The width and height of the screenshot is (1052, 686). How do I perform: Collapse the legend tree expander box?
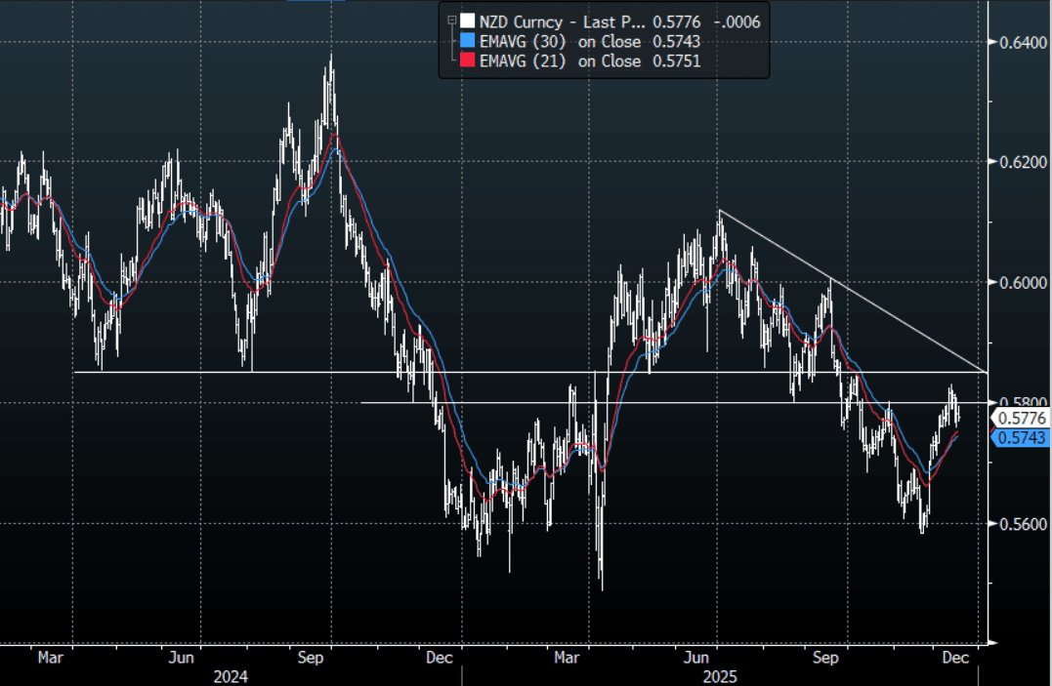(450, 20)
